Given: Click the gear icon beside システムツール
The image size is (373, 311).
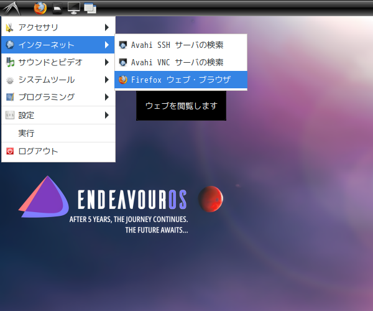Looking at the screenshot, I should [10, 80].
